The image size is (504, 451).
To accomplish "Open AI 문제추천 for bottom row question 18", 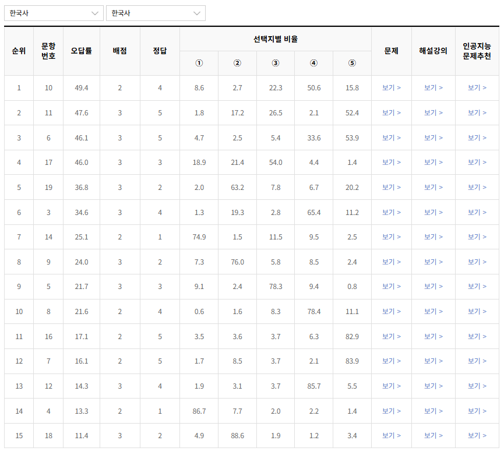I will pyautogui.click(x=477, y=435).
